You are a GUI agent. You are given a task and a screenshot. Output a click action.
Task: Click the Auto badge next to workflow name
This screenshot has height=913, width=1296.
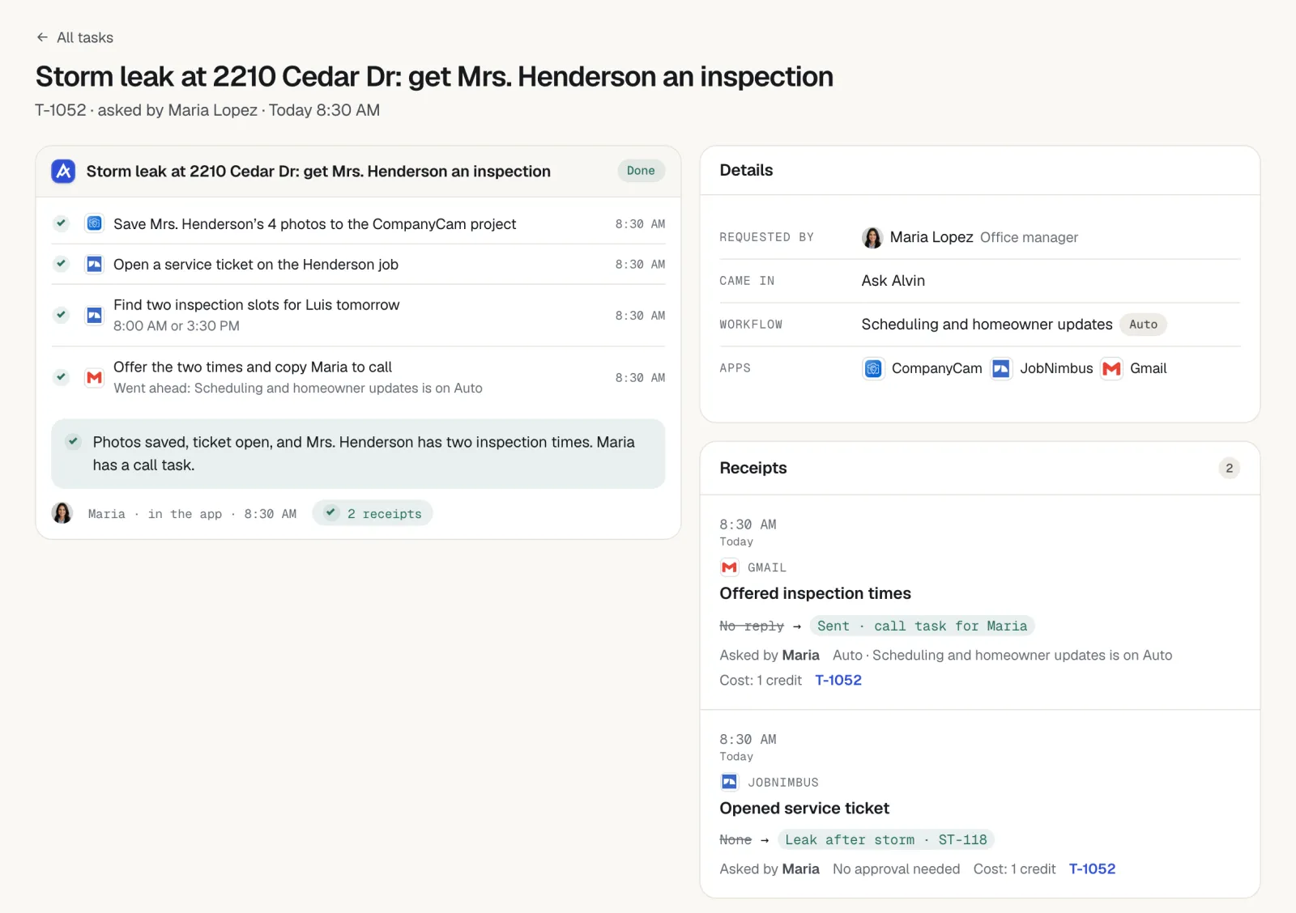1143,325
